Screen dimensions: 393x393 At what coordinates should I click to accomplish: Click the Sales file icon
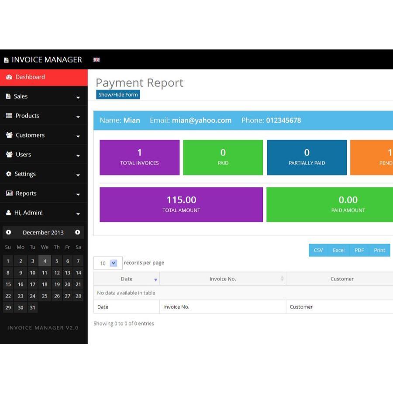8,96
